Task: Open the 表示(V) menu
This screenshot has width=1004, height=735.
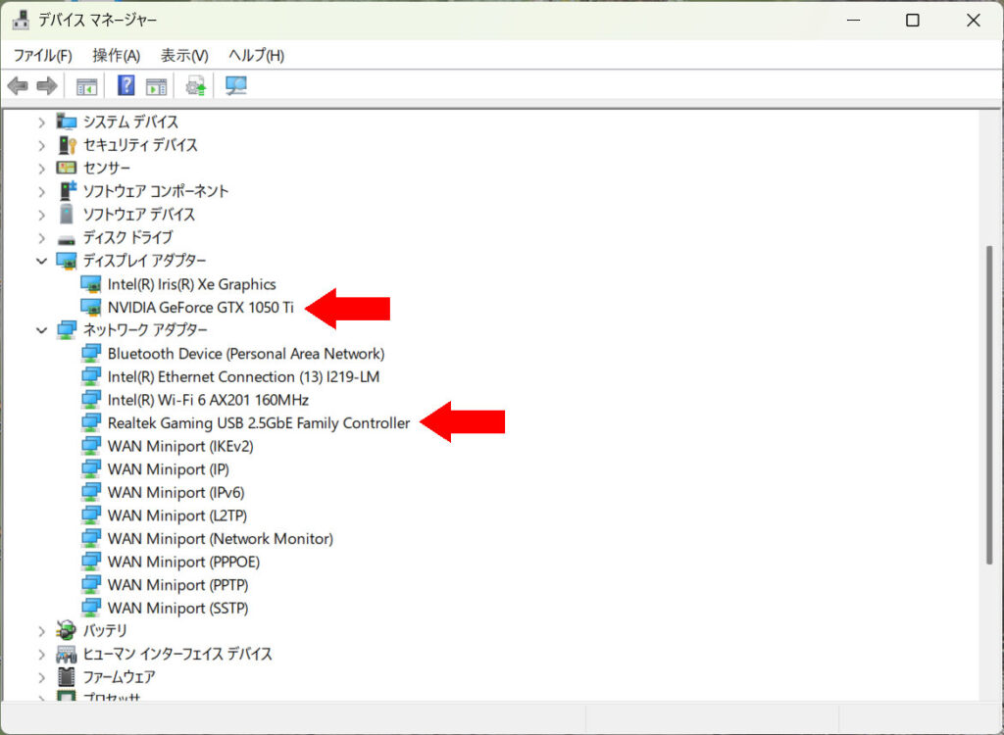Action: (184, 56)
